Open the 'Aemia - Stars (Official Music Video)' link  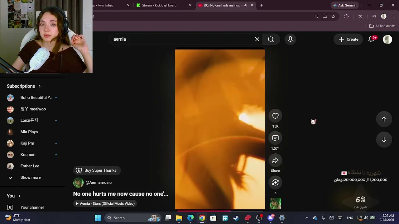tap(105, 203)
